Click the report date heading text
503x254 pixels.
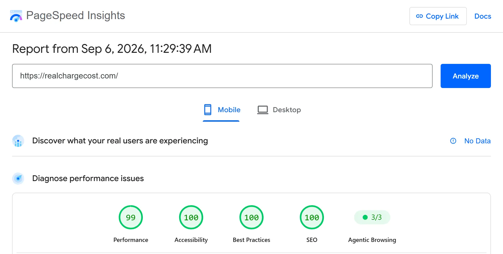point(112,49)
